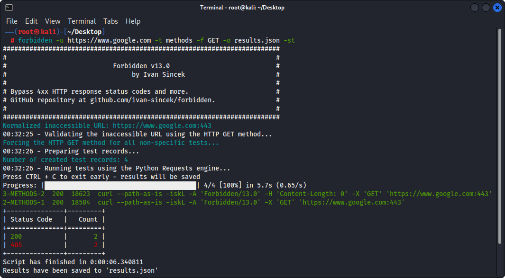
Task: Open the Terminal menu
Action: 82,21
